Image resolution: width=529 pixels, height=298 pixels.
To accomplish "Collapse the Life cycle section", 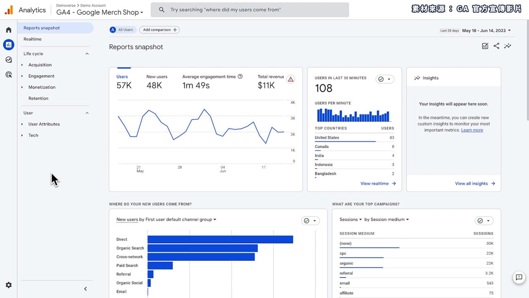I will (x=87, y=53).
